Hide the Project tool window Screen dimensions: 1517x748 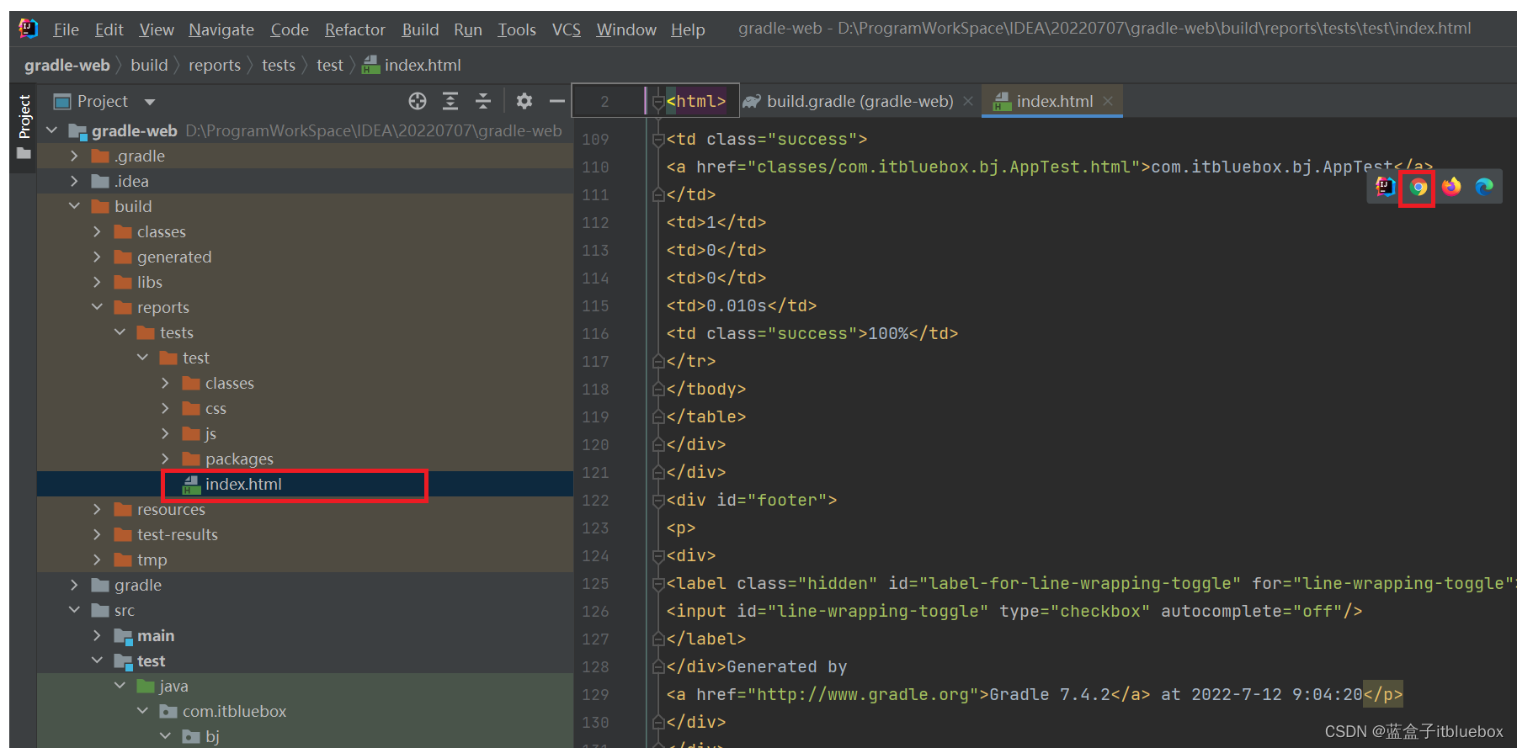click(556, 101)
